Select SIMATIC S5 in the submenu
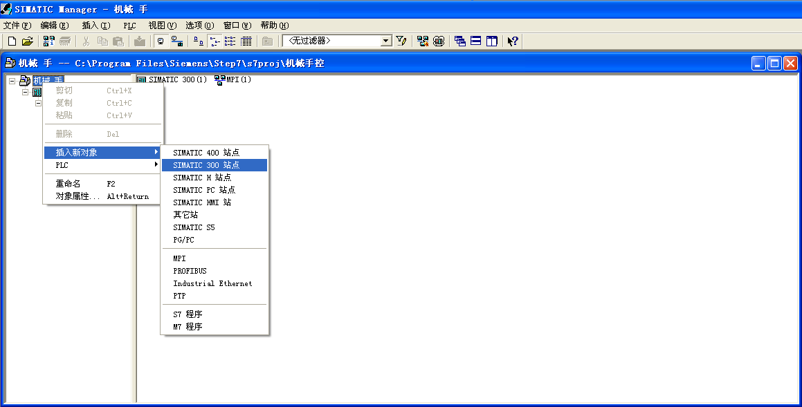The image size is (802, 407). click(215, 227)
